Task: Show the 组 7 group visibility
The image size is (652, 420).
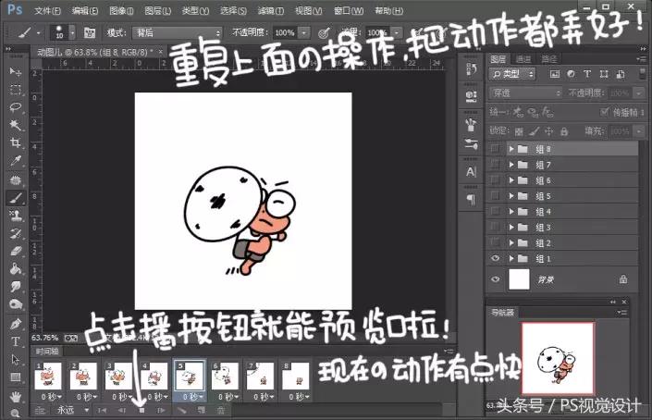Action: click(x=495, y=165)
